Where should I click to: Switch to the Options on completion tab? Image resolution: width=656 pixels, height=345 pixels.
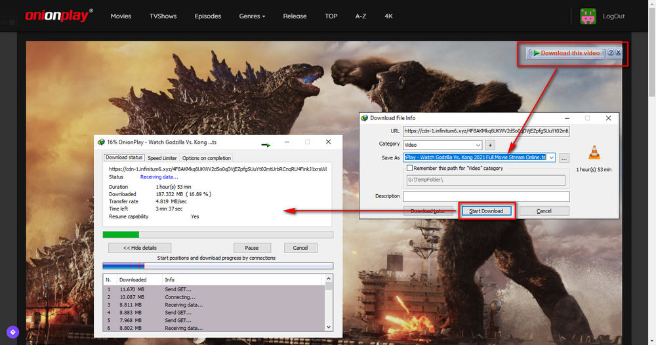206,158
